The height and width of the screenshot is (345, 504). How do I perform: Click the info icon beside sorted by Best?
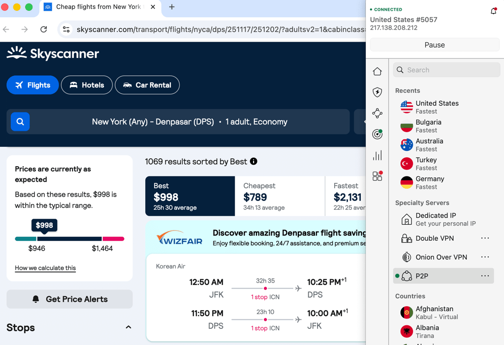tap(253, 161)
